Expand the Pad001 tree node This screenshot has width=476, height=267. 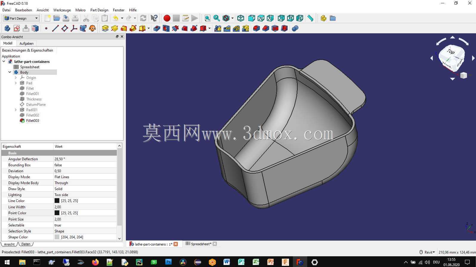(x=16, y=110)
